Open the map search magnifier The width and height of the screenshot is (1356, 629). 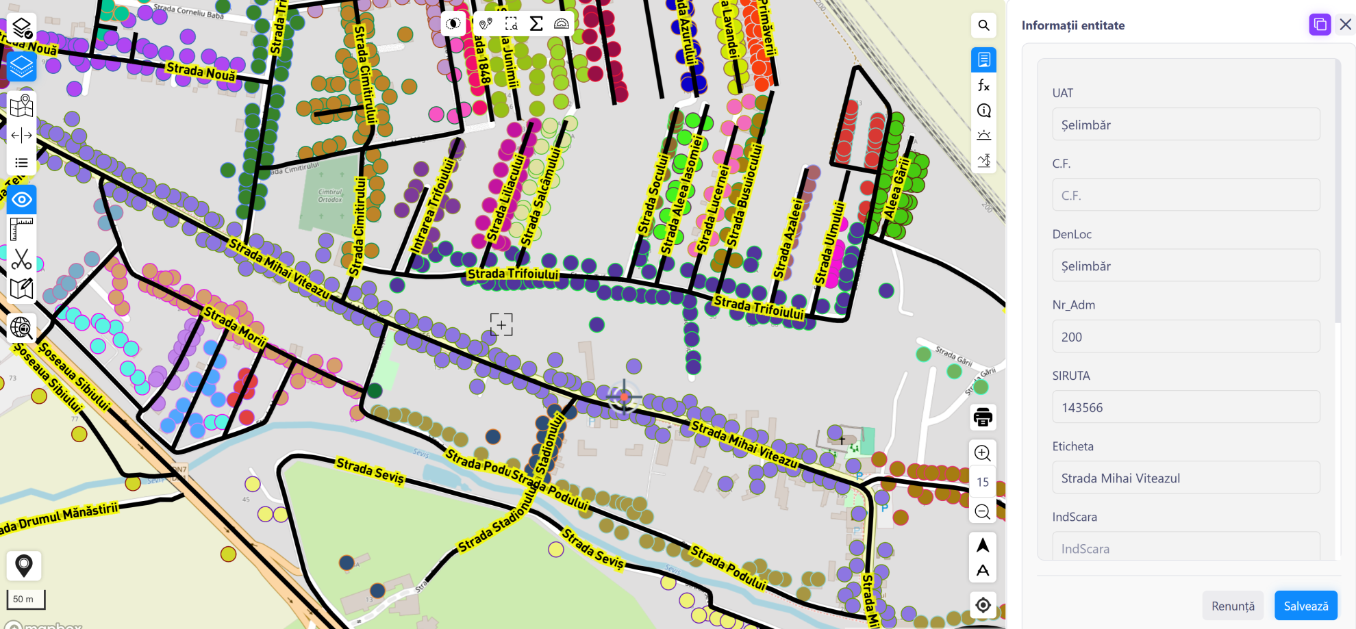[x=983, y=25]
